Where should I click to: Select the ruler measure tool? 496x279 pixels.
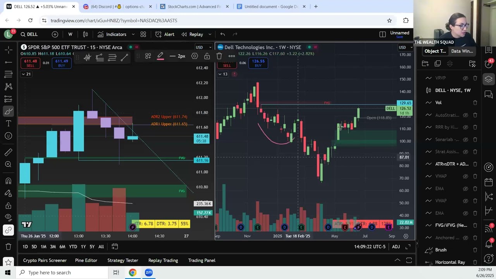(x=8, y=152)
